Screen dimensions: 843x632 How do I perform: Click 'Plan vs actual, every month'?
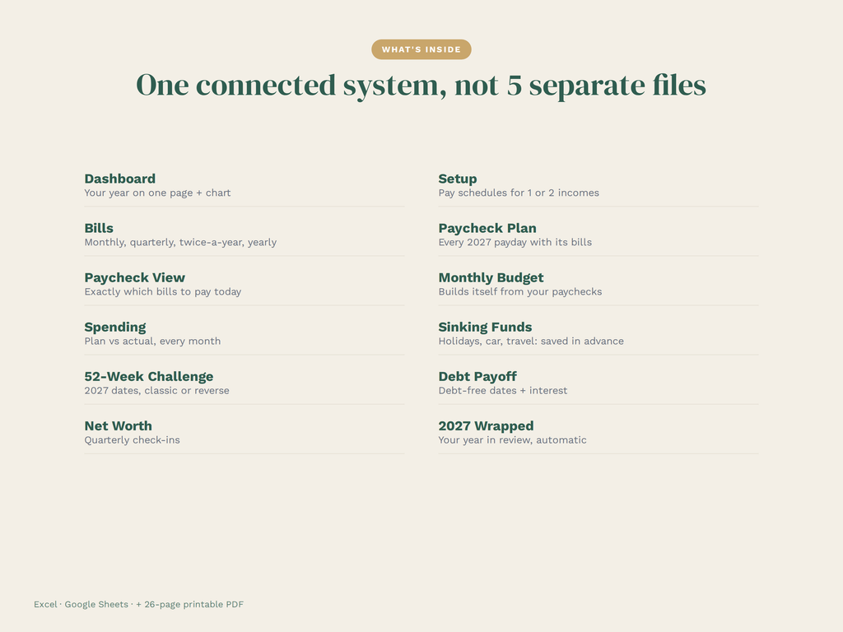coord(152,342)
